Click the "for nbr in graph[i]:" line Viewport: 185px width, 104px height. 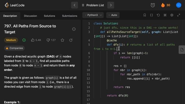tap(130, 70)
